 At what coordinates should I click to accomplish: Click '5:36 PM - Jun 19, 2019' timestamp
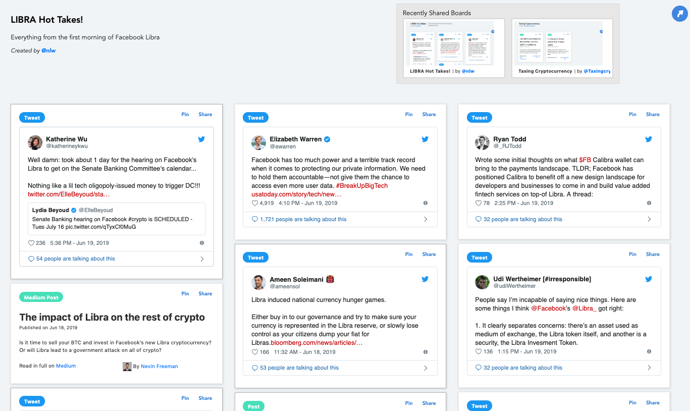click(x=79, y=243)
